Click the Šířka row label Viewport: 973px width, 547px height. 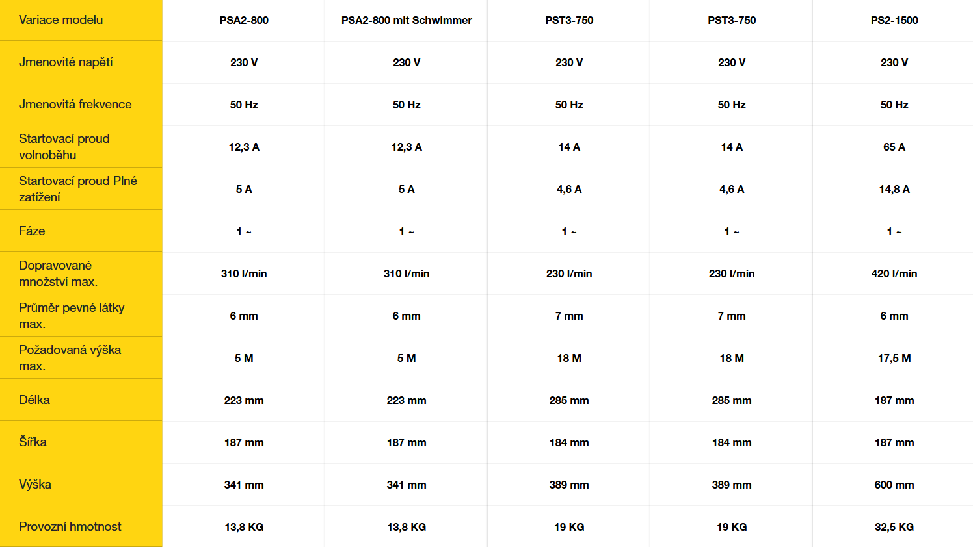click(x=33, y=442)
